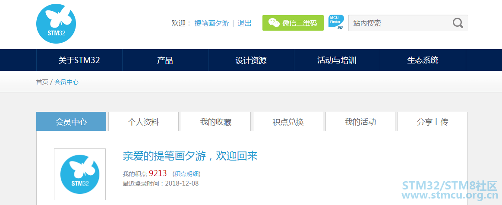Image resolution: width=502 pixels, height=205 pixels.
Task: Open the 生态系统 menu
Action: click(423, 60)
